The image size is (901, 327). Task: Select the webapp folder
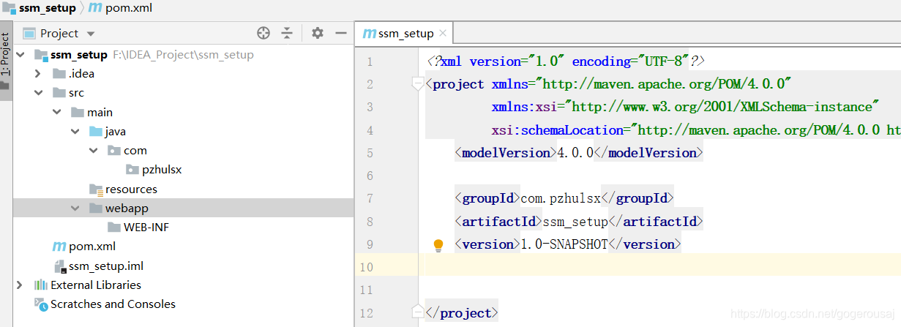[x=127, y=208]
